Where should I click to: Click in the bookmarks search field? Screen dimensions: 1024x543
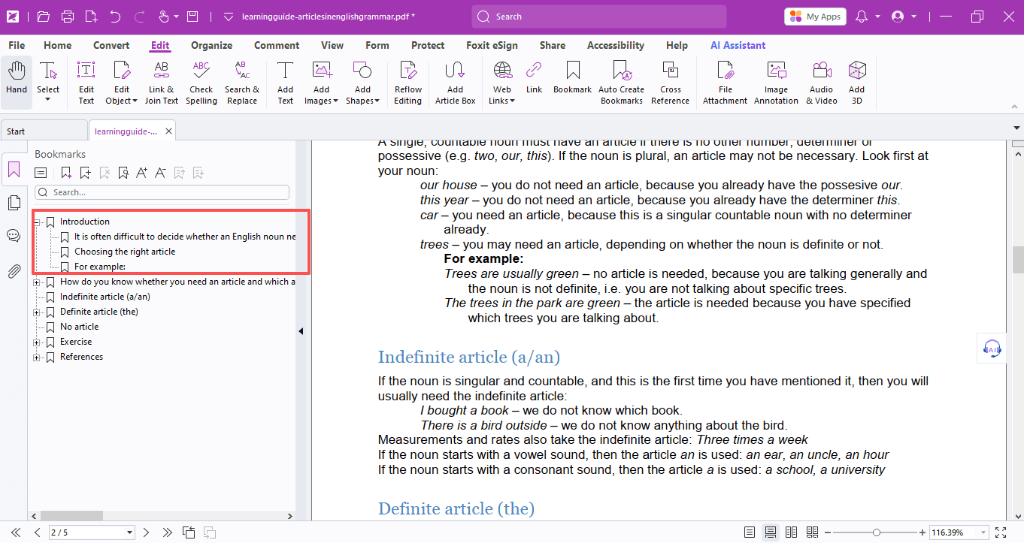(x=162, y=192)
